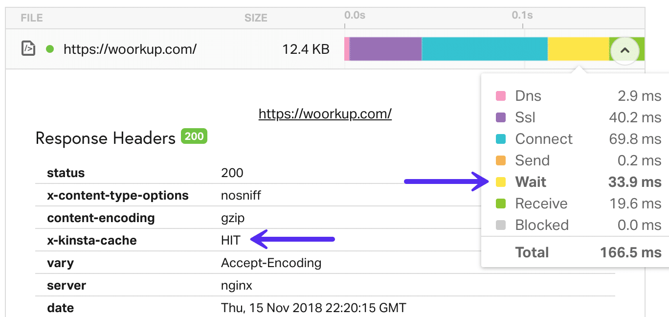Viewport: 669px width, 317px height.
Task: Click the 12.4 KB size value
Action: click(x=306, y=49)
